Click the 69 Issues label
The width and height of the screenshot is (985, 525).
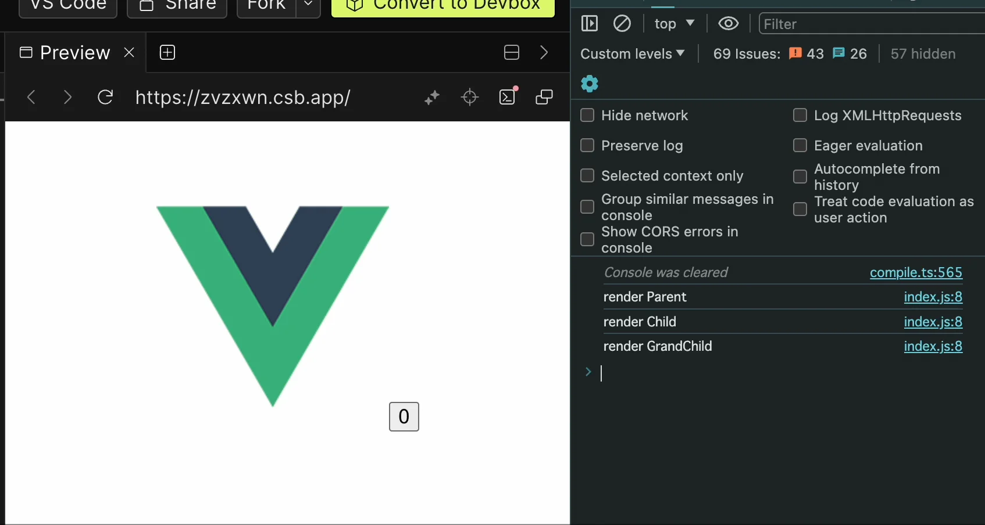(x=747, y=54)
